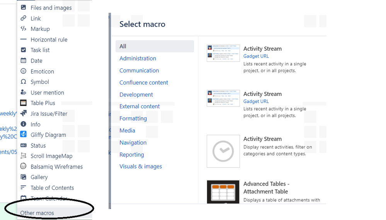This screenshot has height=220, width=386.
Task: Select the All macro category
Action: tap(155, 46)
